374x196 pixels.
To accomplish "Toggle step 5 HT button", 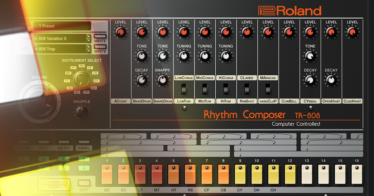I will coord(174,175).
